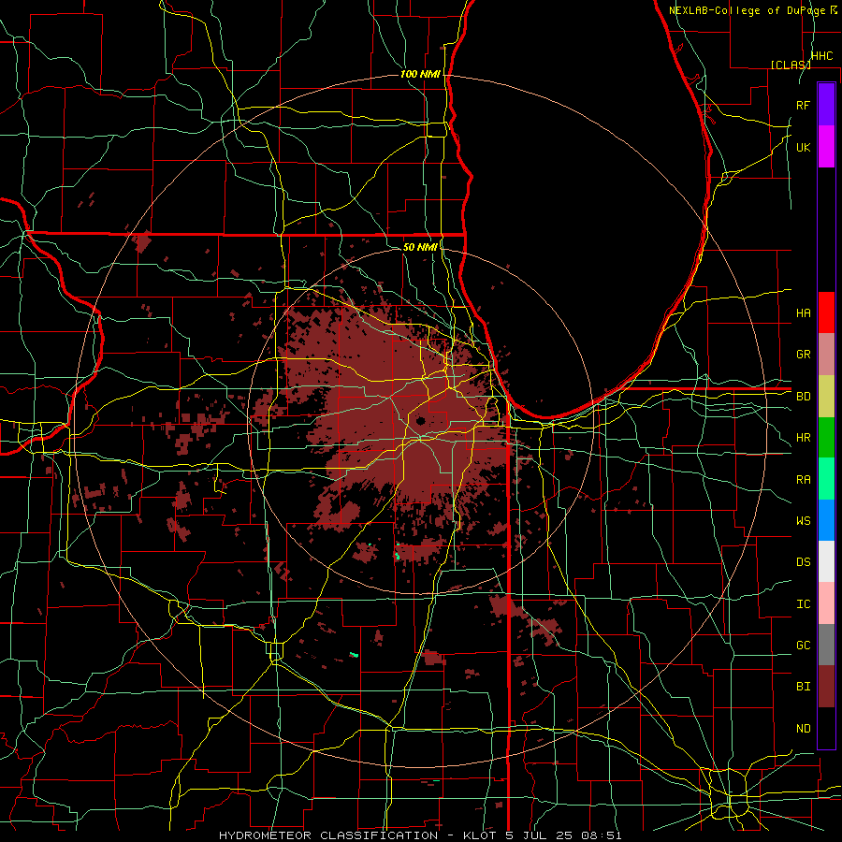Screen dimensions: 842x842
Task: Click the HR green legend swatch
Action: coord(826,438)
